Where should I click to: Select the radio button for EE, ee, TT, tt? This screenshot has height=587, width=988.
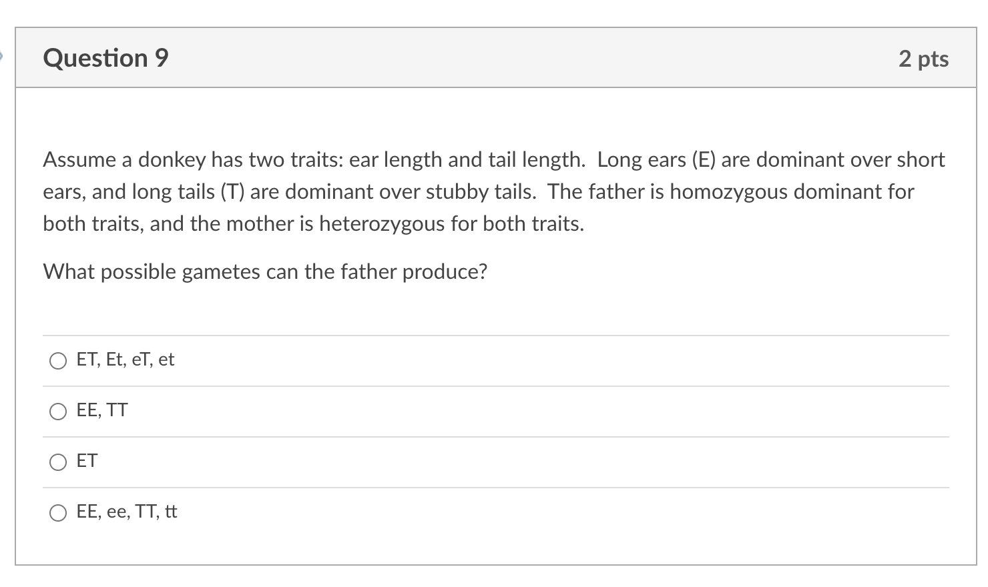pos(58,514)
